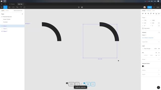Click the blue Share button
This screenshot has height=90, width=161.
(x=150, y=7)
